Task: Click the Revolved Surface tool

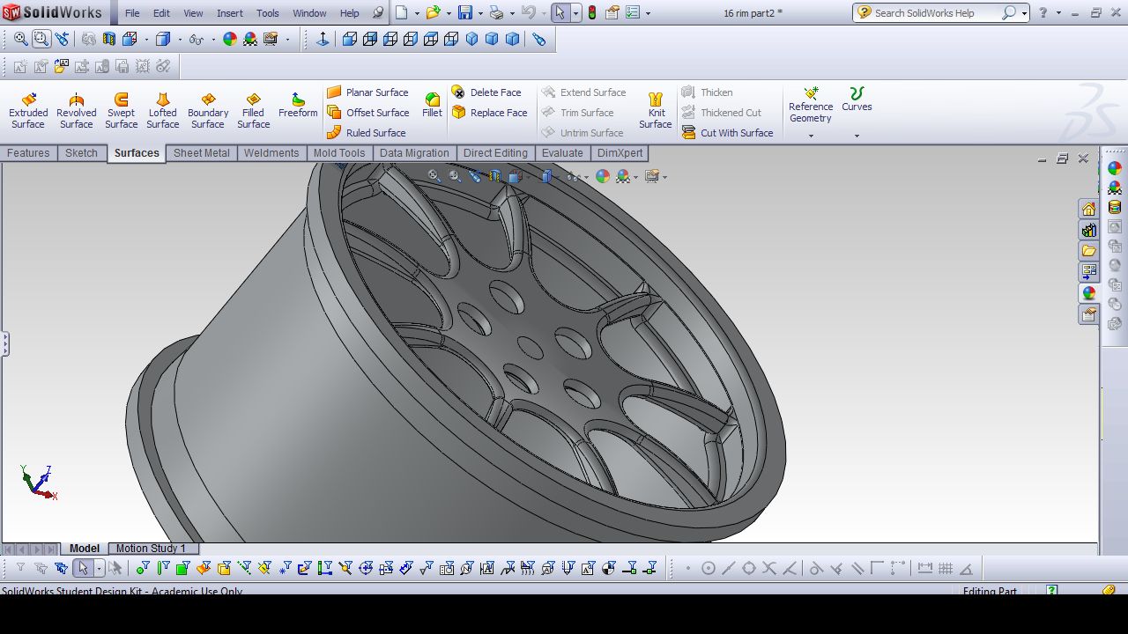Action: (77, 111)
